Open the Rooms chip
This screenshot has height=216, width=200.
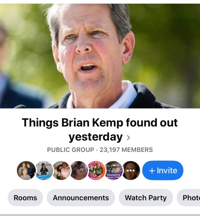pyautogui.click(x=25, y=198)
